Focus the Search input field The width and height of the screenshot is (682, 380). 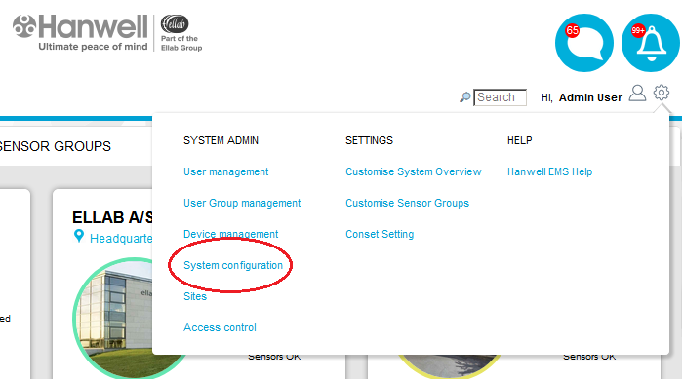[x=500, y=97]
